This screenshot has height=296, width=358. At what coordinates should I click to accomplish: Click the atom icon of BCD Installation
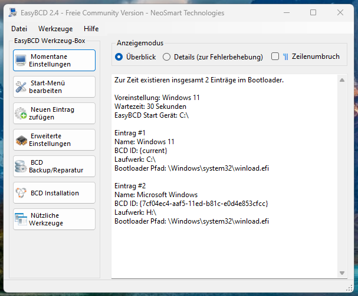21,193
